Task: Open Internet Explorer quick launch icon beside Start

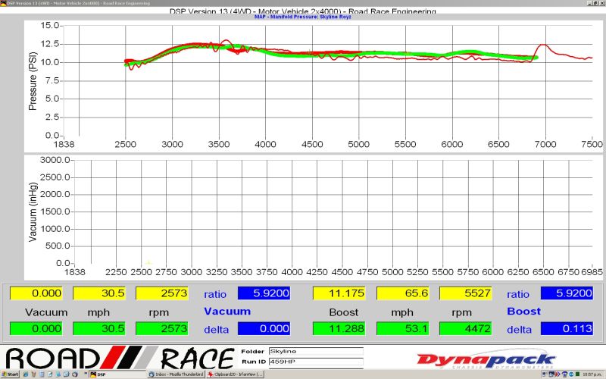Action: (x=26, y=374)
